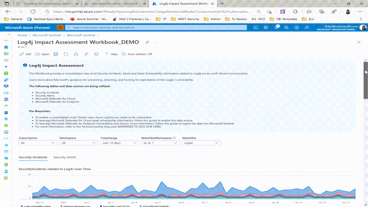Viewport: 368px width, 207px height.
Task: Open Help in the workbook toolbar
Action: point(111,54)
